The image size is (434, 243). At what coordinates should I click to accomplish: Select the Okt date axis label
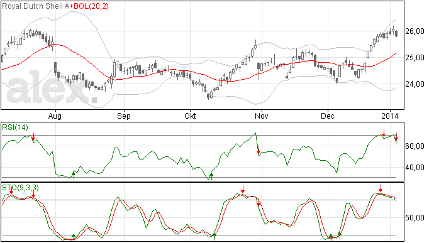[x=190, y=116]
